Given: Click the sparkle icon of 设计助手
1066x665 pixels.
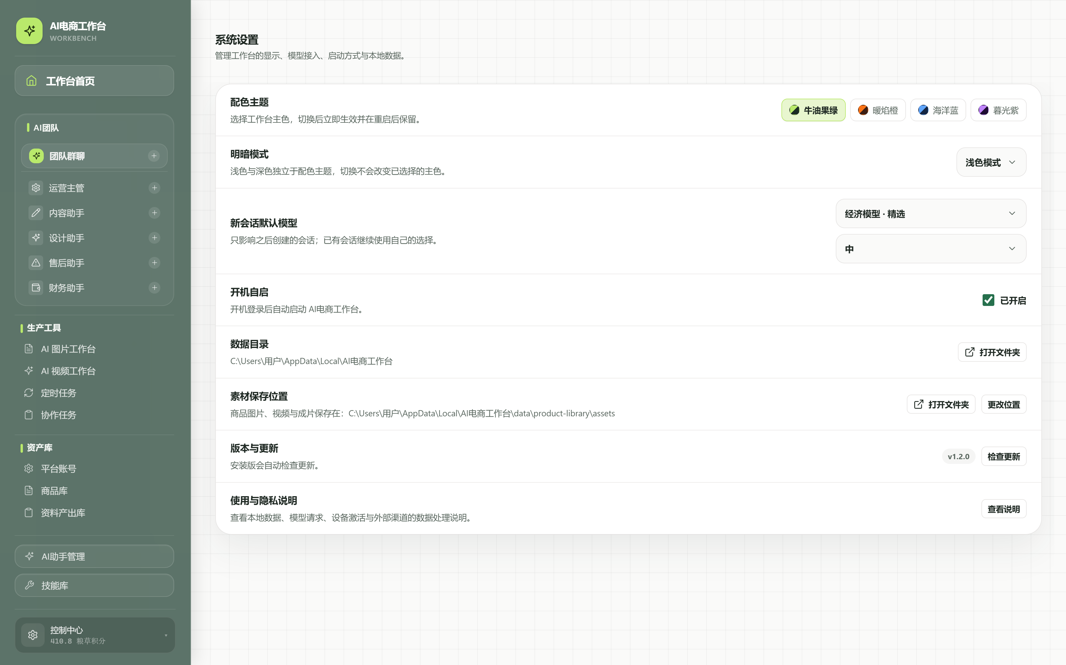Looking at the screenshot, I should point(36,238).
